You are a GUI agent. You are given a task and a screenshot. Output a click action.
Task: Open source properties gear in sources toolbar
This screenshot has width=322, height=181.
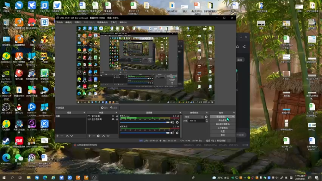pos(98,136)
